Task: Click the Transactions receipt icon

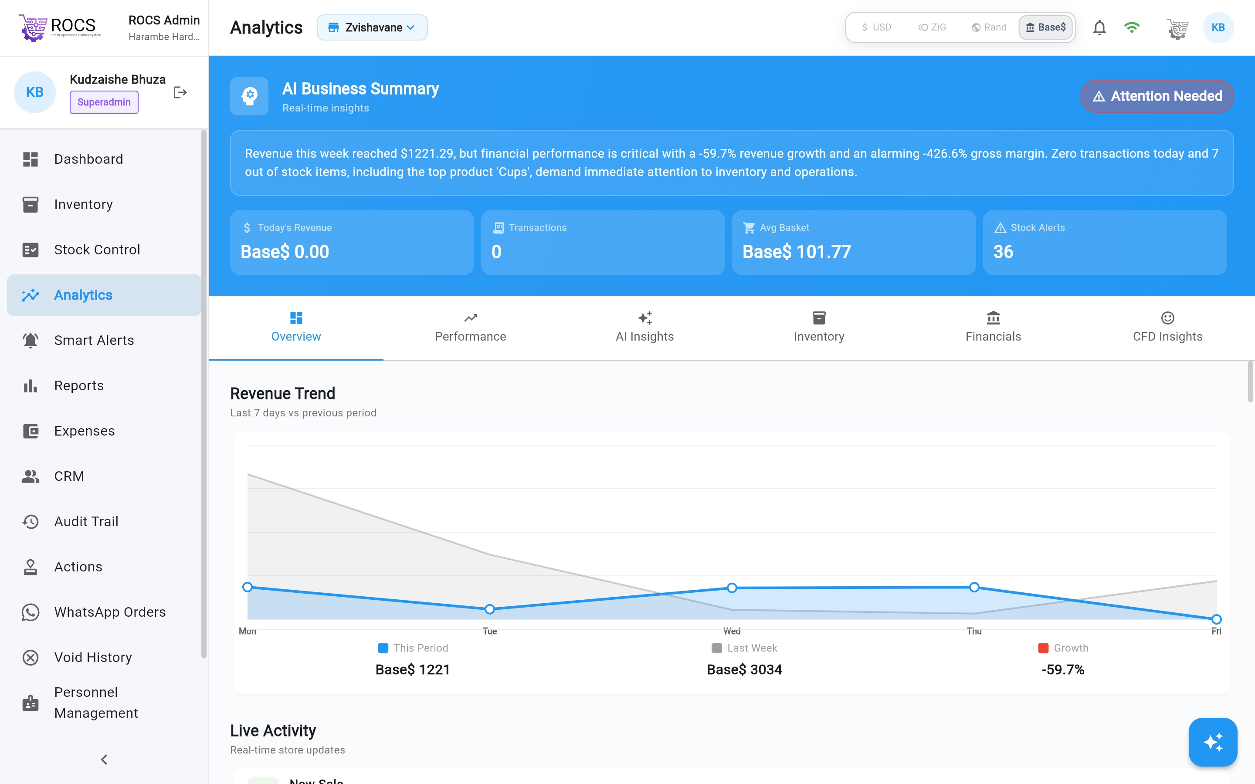Action: click(499, 228)
